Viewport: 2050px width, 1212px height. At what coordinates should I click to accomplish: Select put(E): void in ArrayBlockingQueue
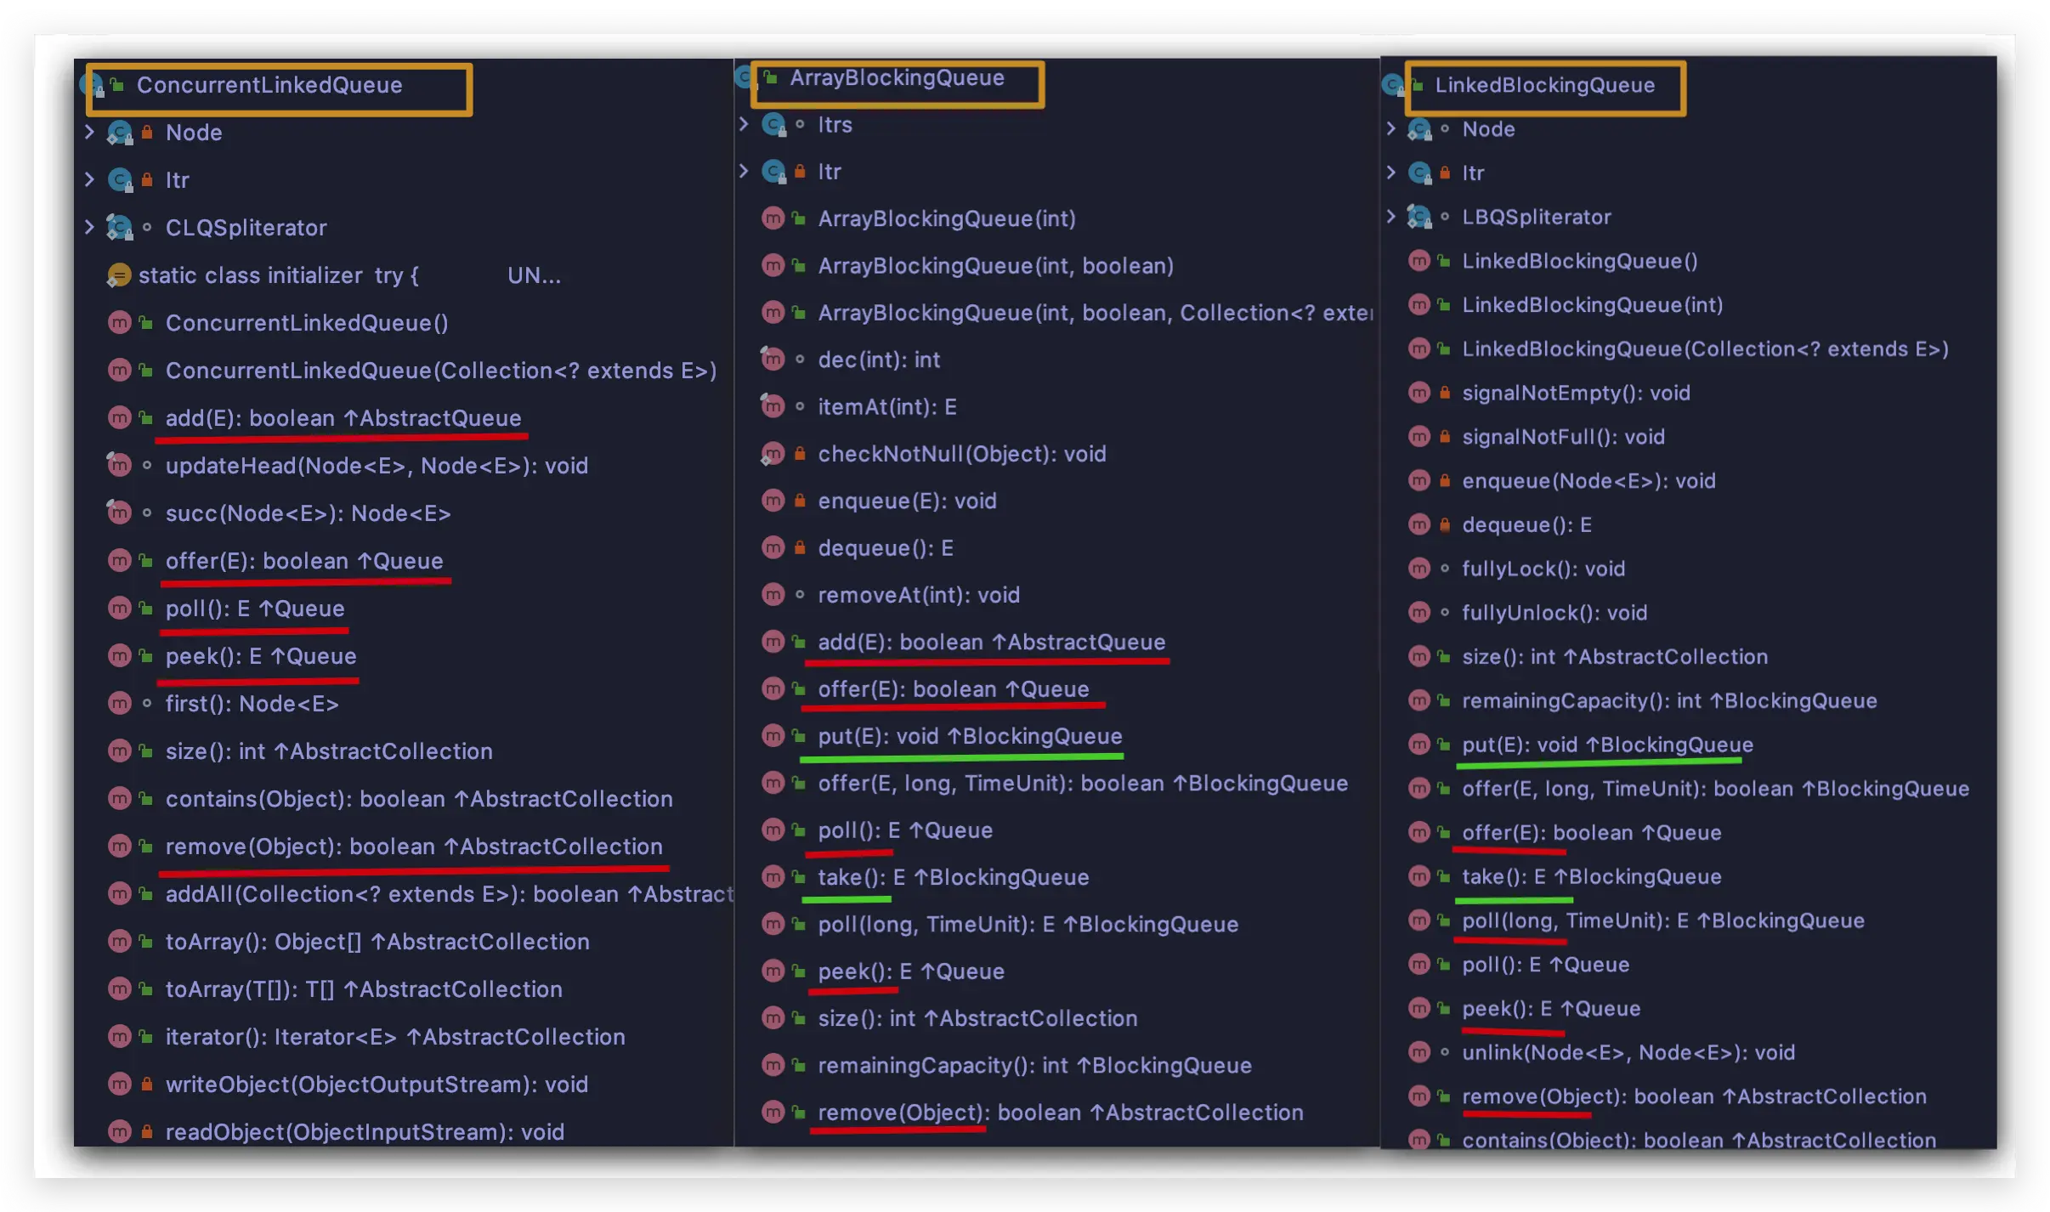pyautogui.click(x=970, y=736)
